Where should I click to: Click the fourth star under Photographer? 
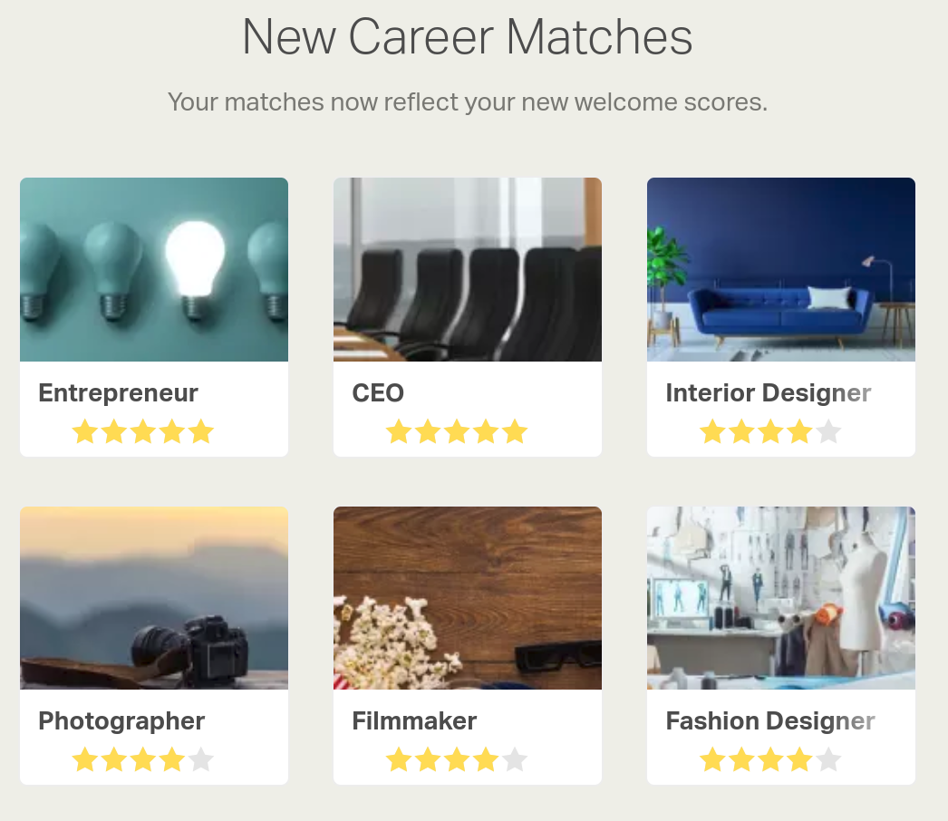pyautogui.click(x=170, y=760)
